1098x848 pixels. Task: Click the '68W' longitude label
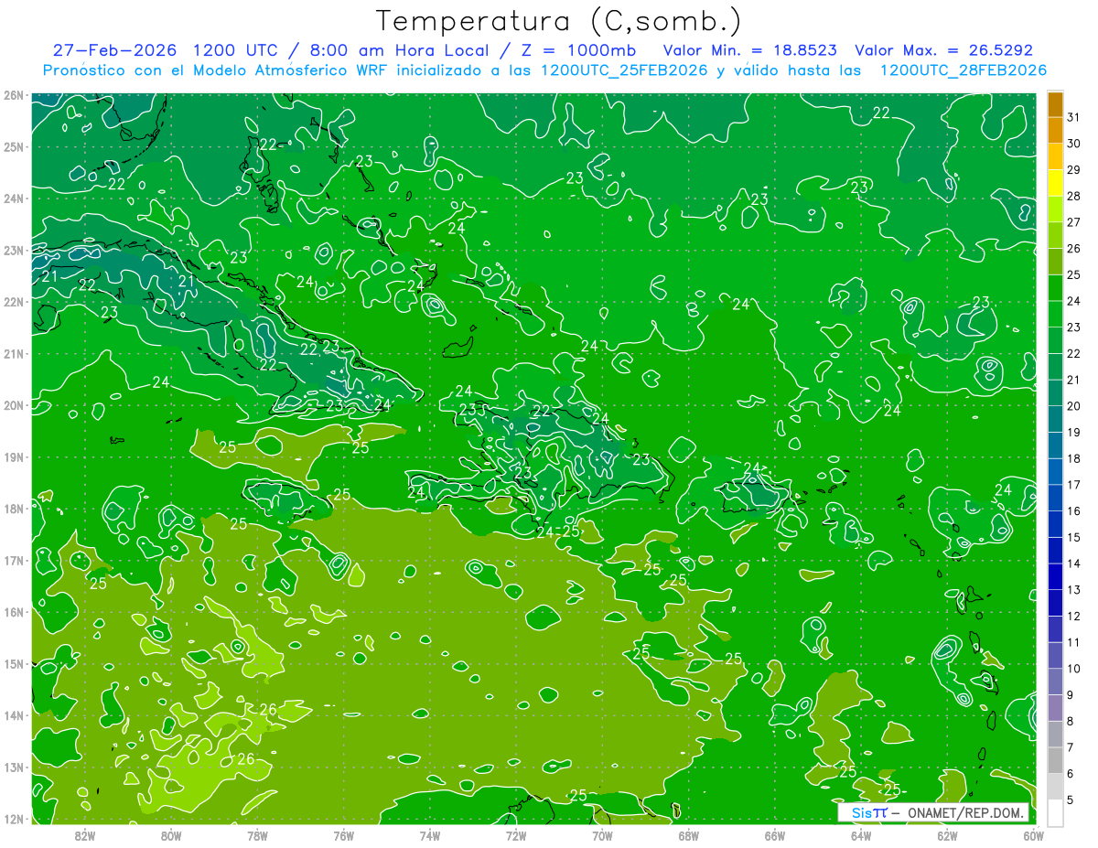click(x=688, y=835)
